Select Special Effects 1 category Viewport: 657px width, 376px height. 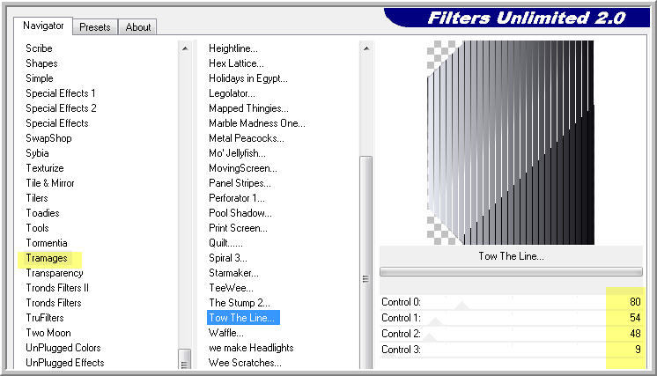(61, 93)
